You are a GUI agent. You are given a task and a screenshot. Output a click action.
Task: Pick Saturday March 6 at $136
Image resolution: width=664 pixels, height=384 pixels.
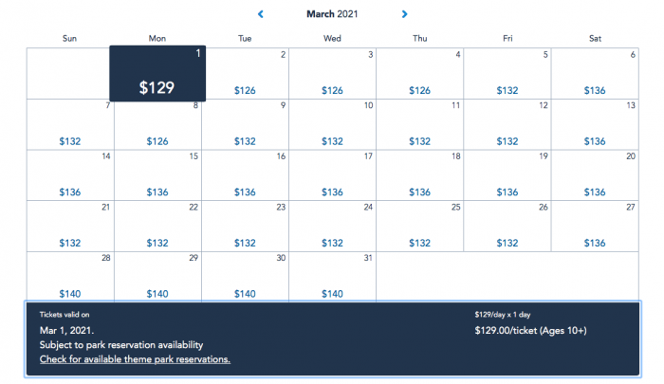(595, 73)
